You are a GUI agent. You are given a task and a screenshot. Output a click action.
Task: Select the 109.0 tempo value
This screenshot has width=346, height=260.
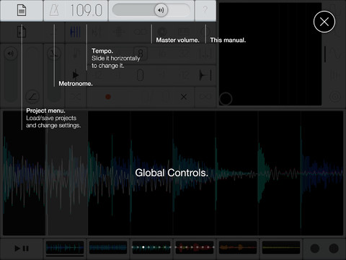[86, 10]
